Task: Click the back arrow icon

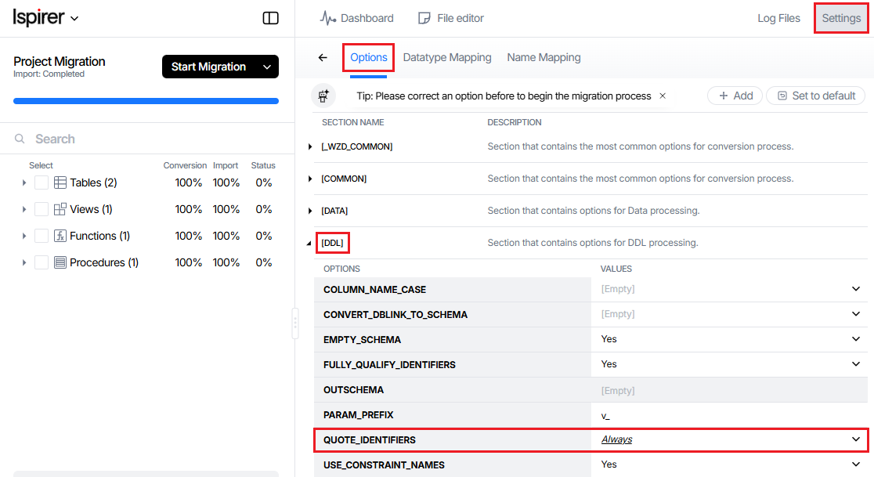Action: click(x=323, y=58)
